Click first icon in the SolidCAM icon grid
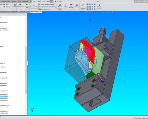148x119 pixels. tap(88, 4)
